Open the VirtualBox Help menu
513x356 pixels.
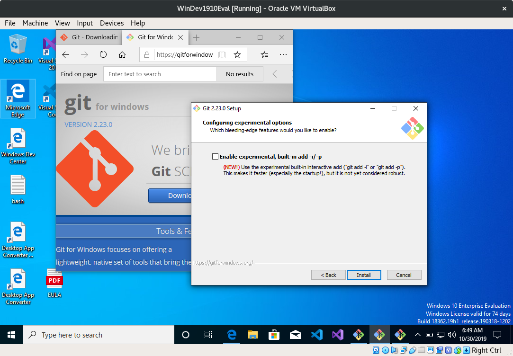tap(138, 23)
